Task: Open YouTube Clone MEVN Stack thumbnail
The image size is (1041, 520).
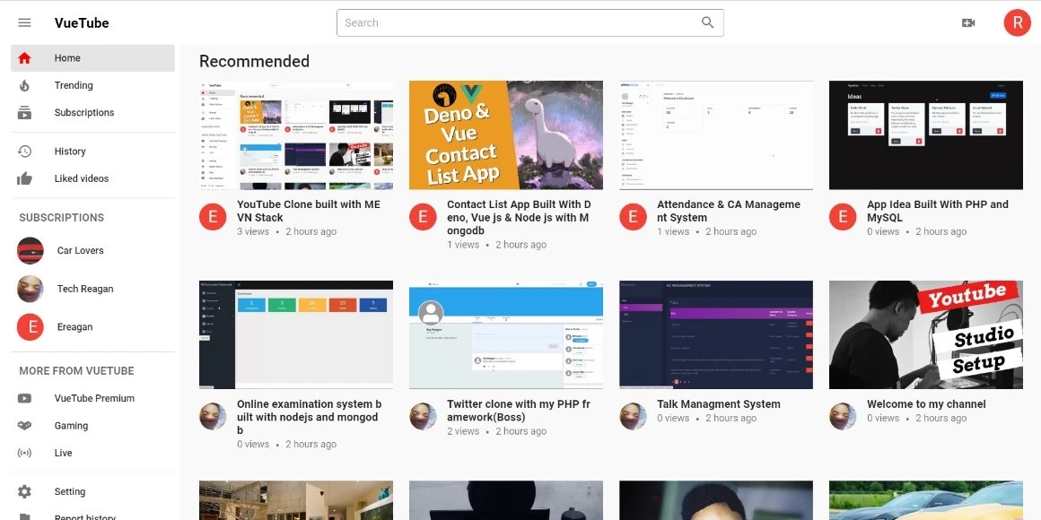Action: (296, 135)
